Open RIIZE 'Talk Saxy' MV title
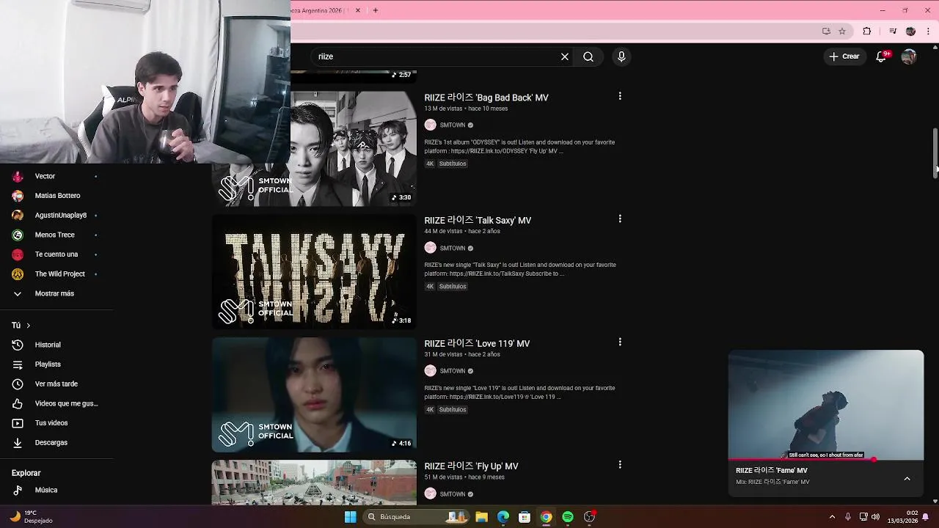This screenshot has height=528, width=939. coord(478,220)
